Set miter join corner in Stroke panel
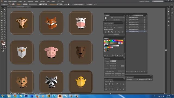Viewport: 174px width, 98px height. pos(111,66)
